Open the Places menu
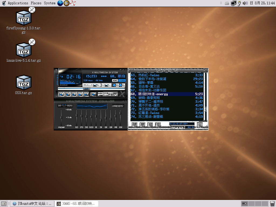Image resolution: width=276 pixels, height=207 pixels. tap(36, 3)
